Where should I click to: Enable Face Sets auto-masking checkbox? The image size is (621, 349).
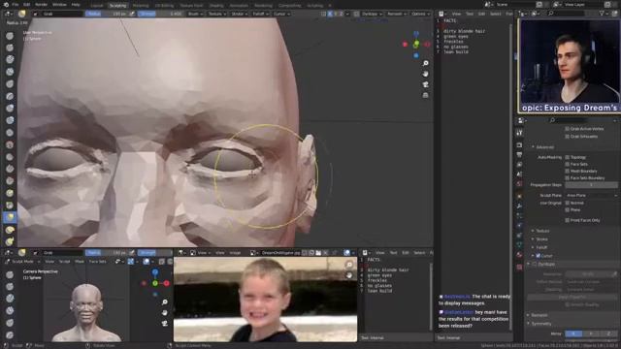tap(567, 164)
